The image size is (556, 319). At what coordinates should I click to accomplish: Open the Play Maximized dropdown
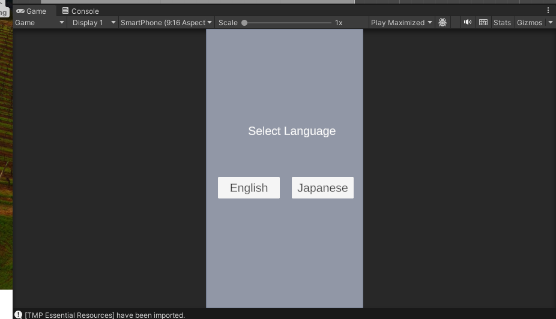tap(401, 22)
